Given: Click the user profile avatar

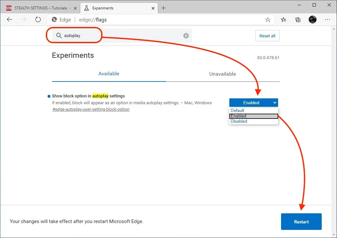Looking at the screenshot, I should [312, 19].
